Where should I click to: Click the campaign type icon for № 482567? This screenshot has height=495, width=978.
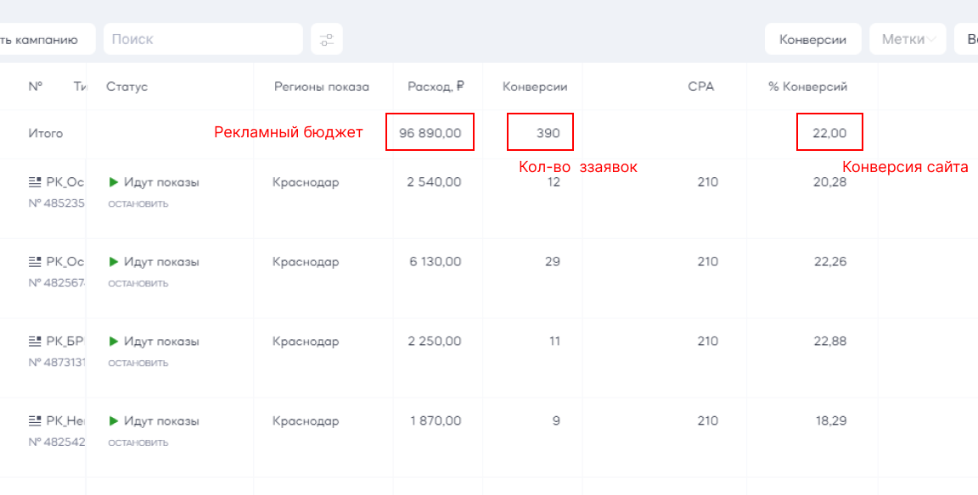pos(35,262)
